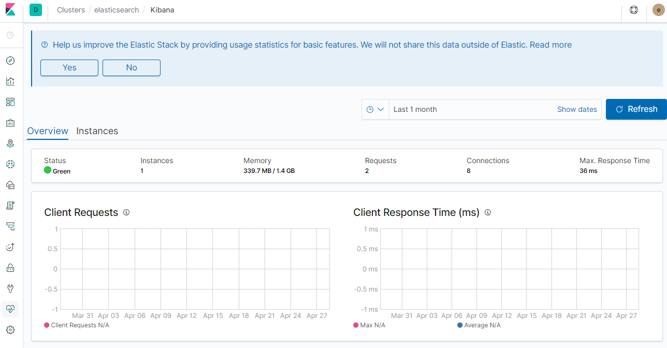This screenshot has width=667, height=348.
Task: Open Canvas icon in sidebar
Action: point(10,123)
